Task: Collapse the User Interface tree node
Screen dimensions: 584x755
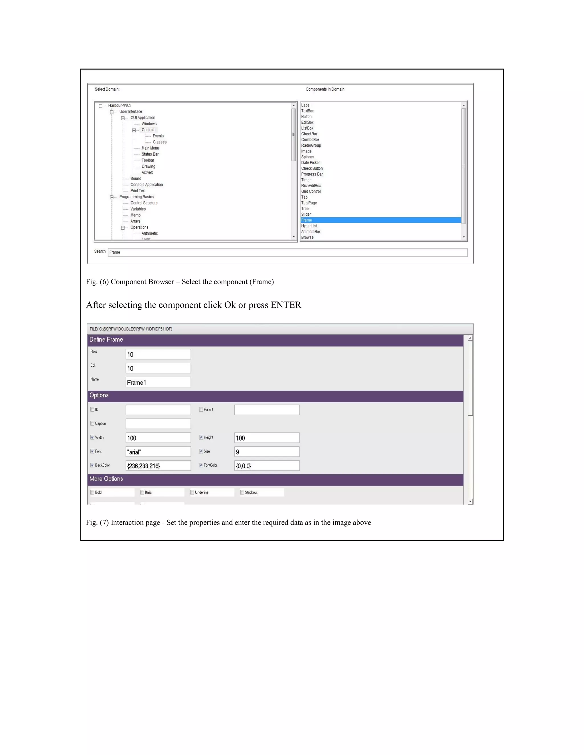Action: (112, 112)
